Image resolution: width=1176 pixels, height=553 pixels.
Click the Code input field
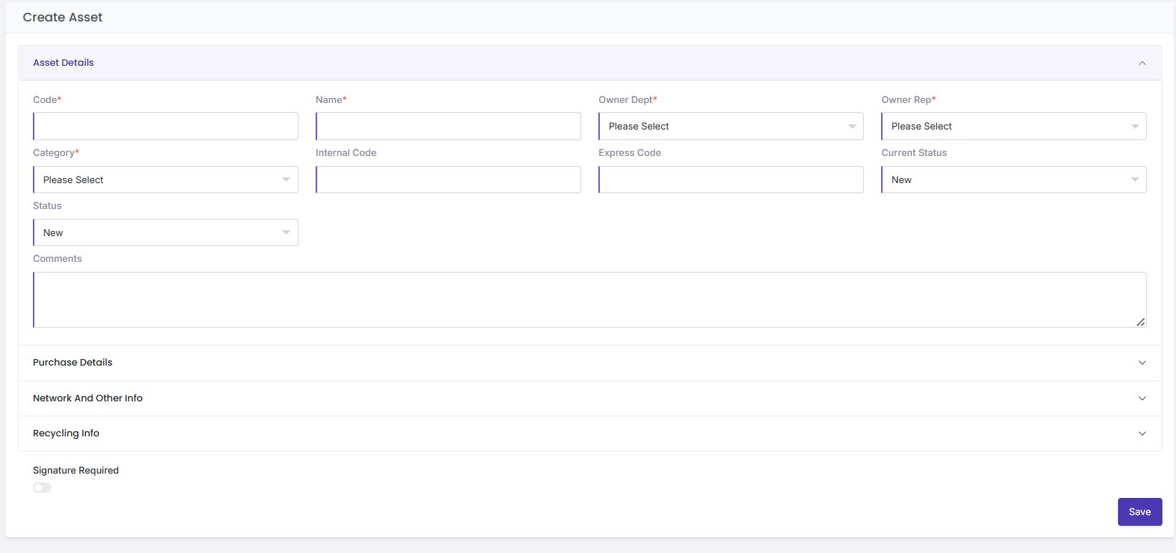[x=165, y=127]
